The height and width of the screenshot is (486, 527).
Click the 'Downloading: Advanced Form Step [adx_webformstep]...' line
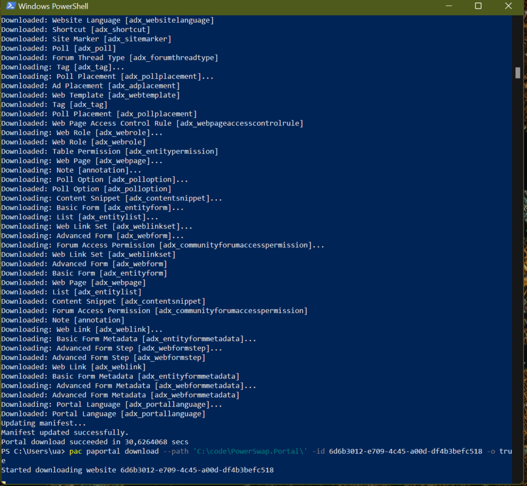(112, 349)
